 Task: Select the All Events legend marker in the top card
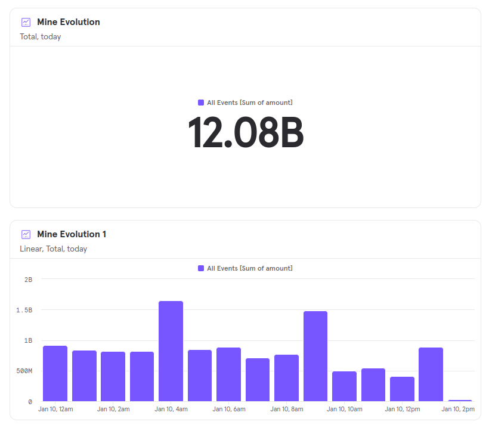200,102
